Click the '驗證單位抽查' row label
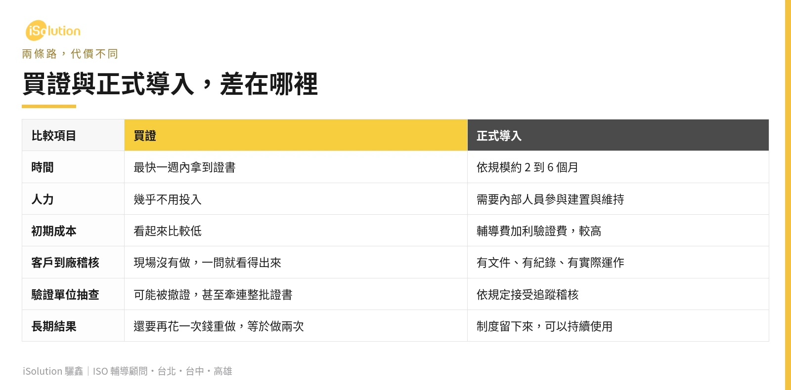The width and height of the screenshot is (791, 390). coord(73,294)
